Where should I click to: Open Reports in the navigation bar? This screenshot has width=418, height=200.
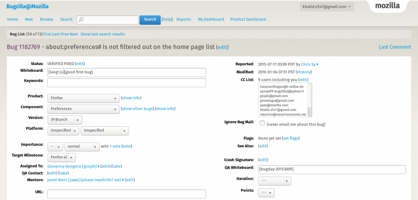pyautogui.click(x=184, y=20)
